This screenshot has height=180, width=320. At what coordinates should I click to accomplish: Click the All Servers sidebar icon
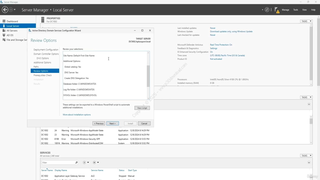click(4, 30)
